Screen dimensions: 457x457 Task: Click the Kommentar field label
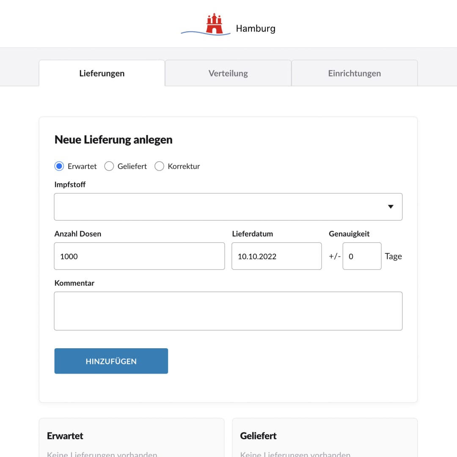74,283
